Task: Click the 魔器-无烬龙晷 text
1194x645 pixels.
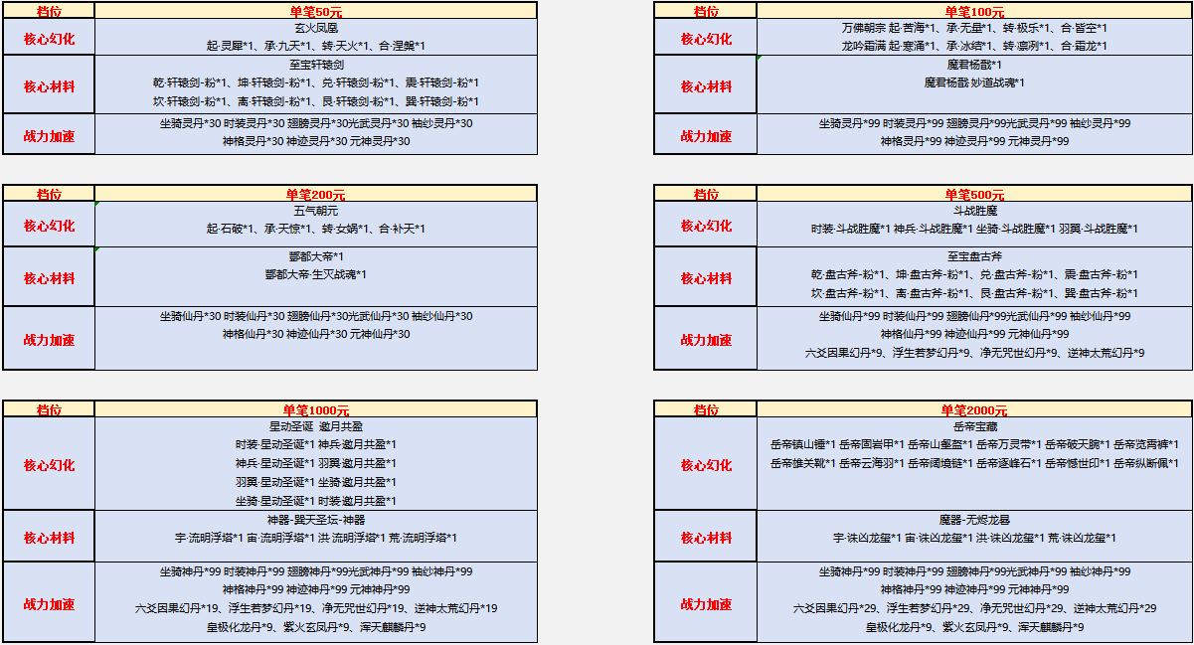Action: [974, 520]
